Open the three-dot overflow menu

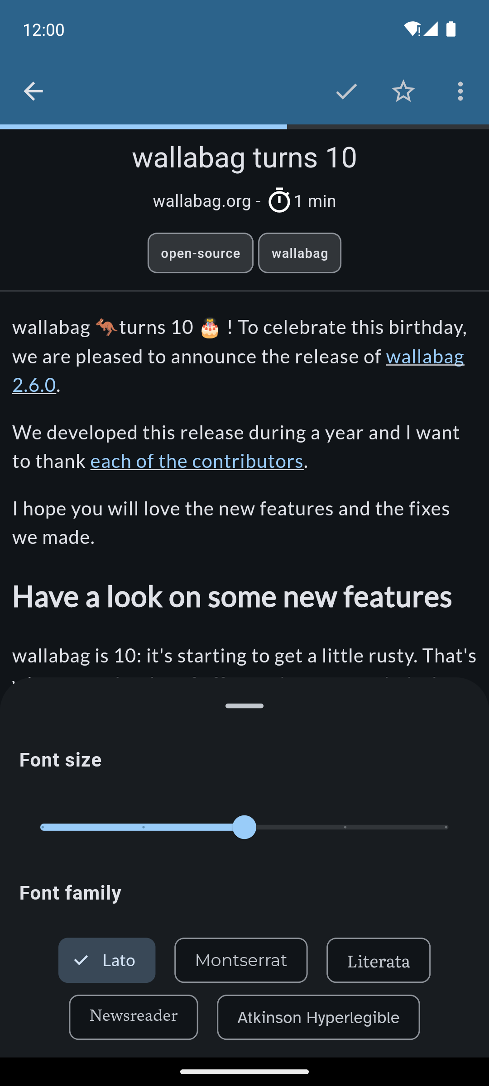460,91
